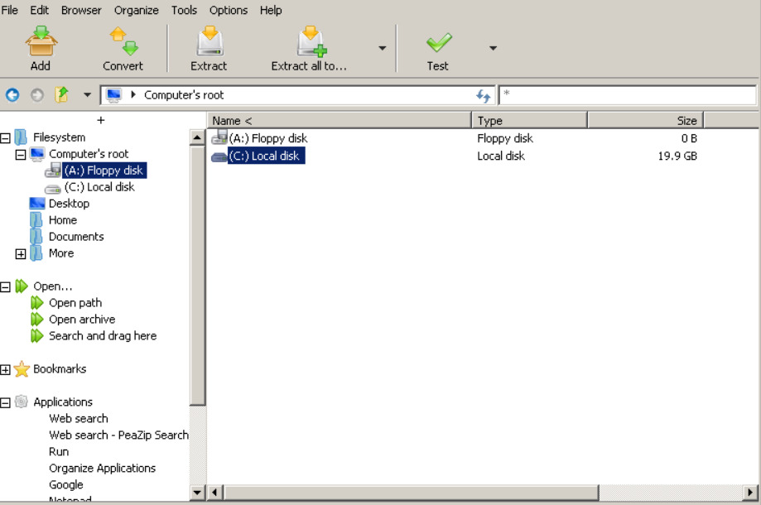Click the Open path green arrow icon

click(37, 303)
